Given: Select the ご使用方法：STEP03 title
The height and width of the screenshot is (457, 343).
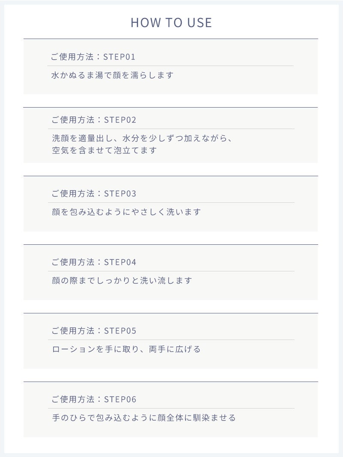Looking at the screenshot, I should [94, 193].
